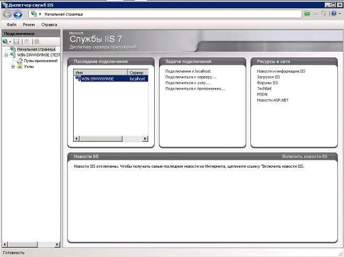Open the Файл menu

click(x=12, y=25)
